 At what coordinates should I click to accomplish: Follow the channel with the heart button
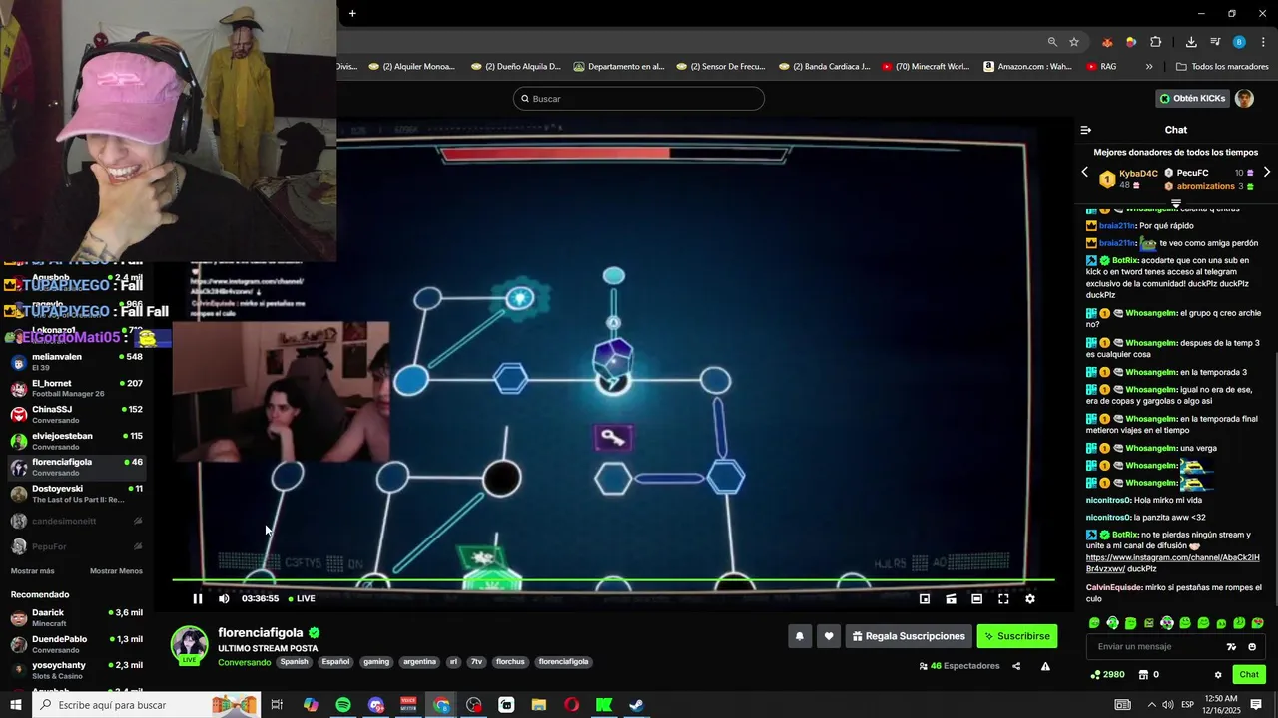[x=829, y=636]
